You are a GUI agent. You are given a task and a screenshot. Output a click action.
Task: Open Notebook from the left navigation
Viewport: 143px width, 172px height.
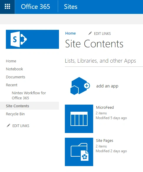14,69
